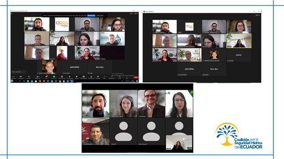
Task: Dismiss the host notification banner X
Action: 106,16
